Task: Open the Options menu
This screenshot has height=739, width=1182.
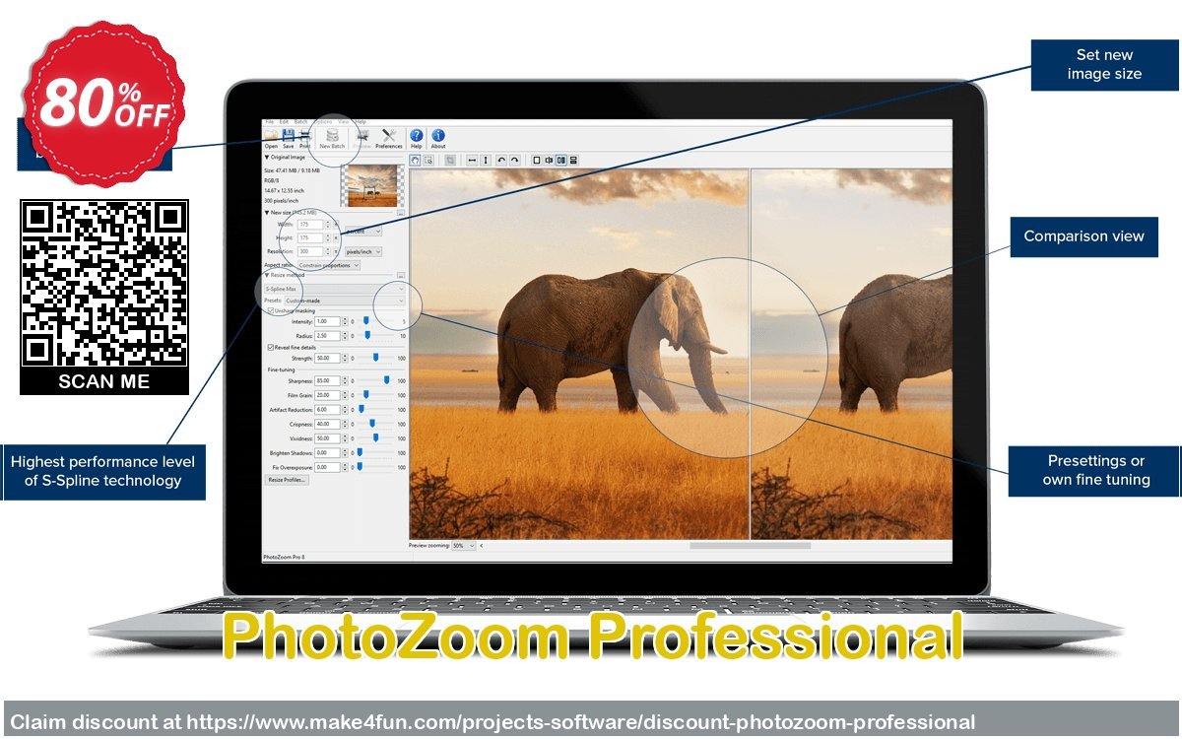Action: click(x=323, y=122)
